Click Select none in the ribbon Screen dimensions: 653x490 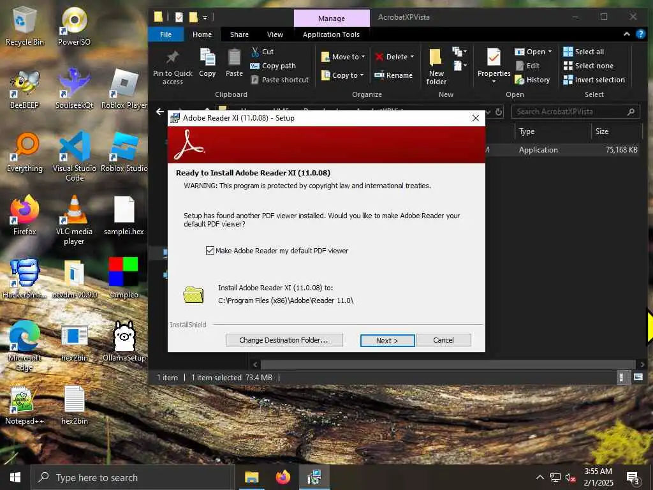point(588,66)
